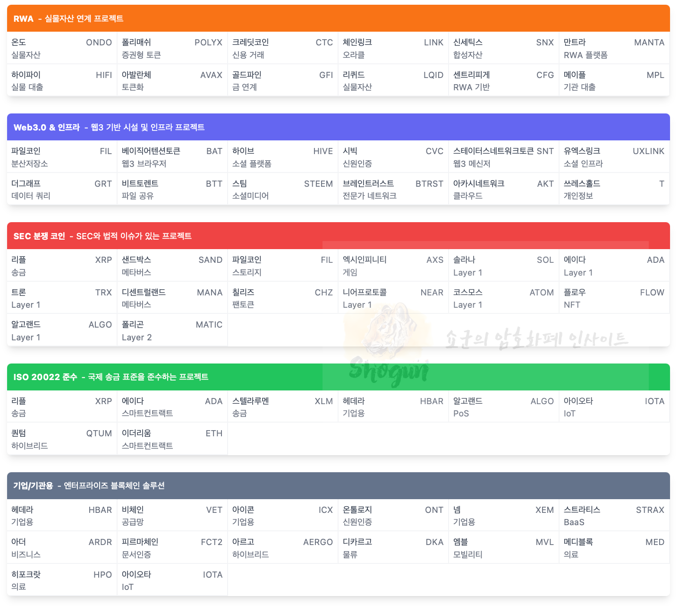Choose the 엑시인피니티 AXS cell
The image size is (679, 606).
pyautogui.click(x=393, y=266)
